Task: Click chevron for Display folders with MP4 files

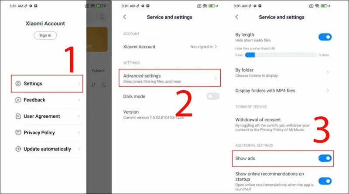Action: 328,90
